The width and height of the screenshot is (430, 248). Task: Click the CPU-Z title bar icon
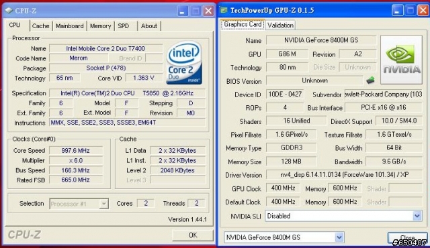point(9,11)
